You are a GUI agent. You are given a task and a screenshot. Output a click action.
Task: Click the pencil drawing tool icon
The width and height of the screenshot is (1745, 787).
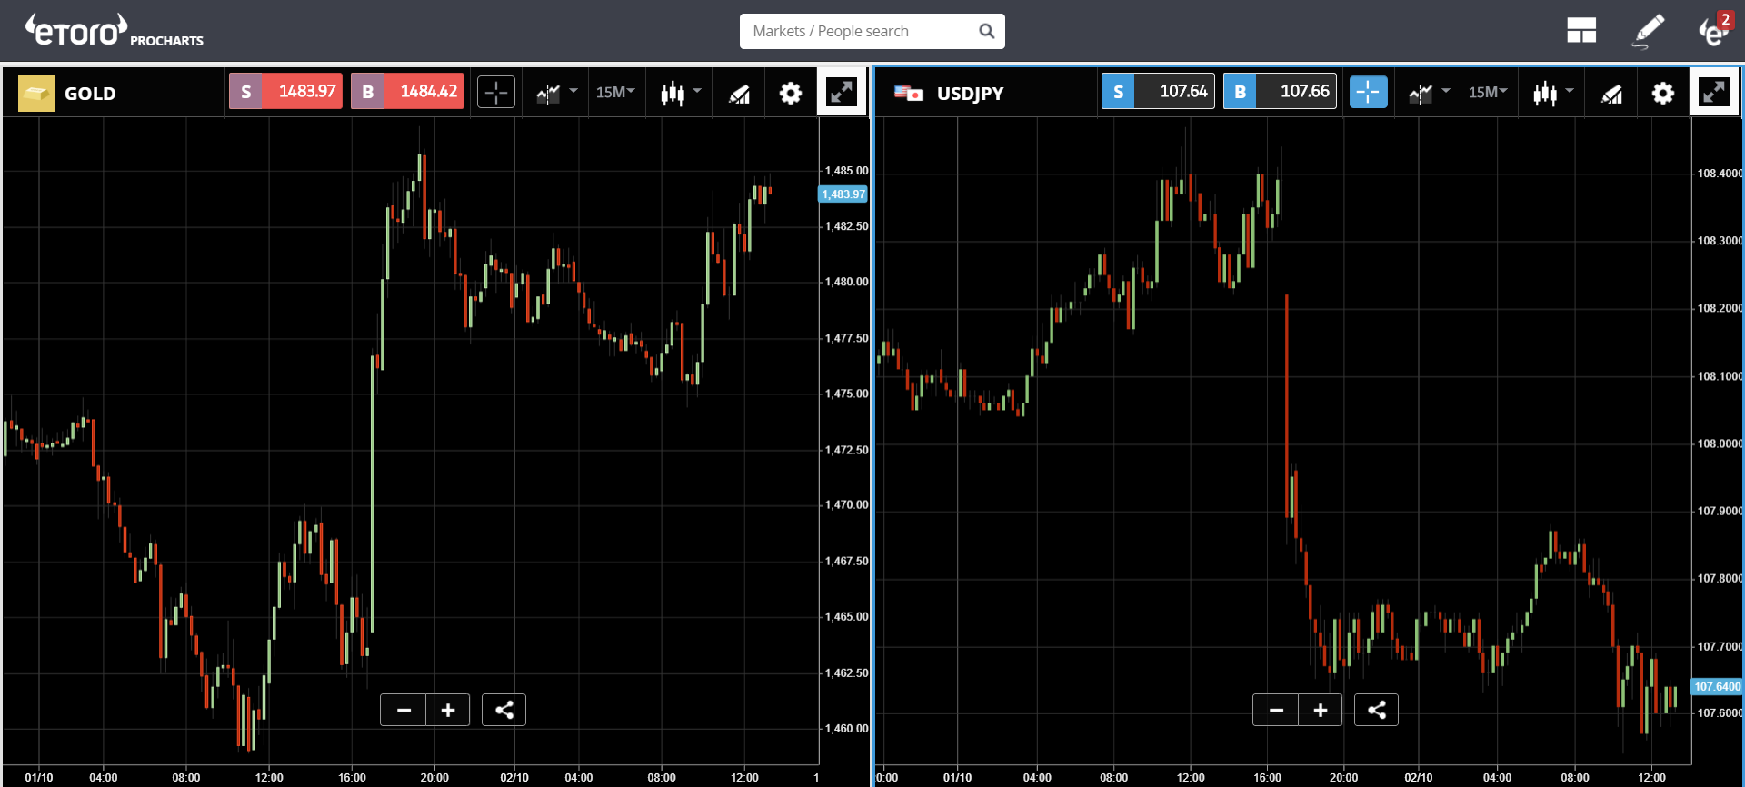click(x=1649, y=31)
